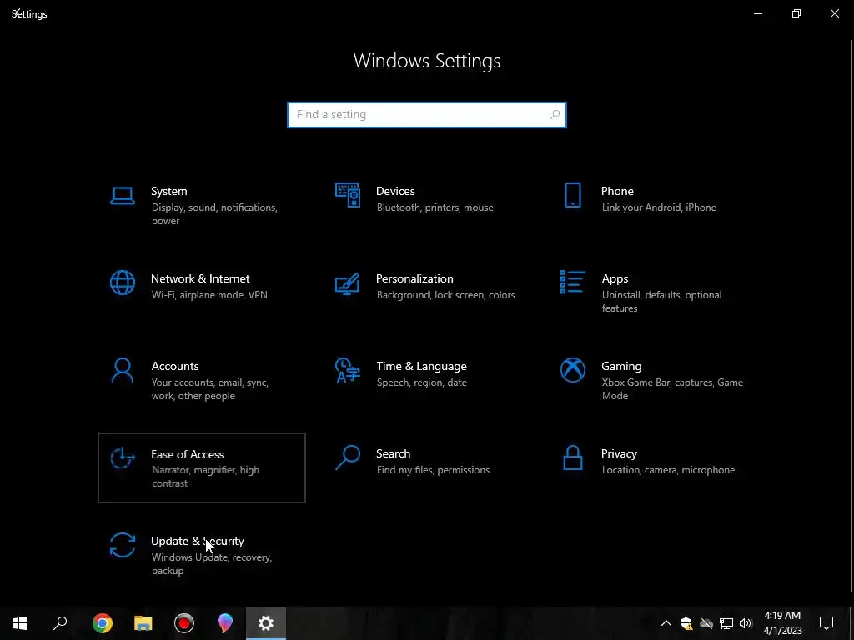The image size is (854, 640).
Task: Open File Explorer from taskbar
Action: pos(143,623)
